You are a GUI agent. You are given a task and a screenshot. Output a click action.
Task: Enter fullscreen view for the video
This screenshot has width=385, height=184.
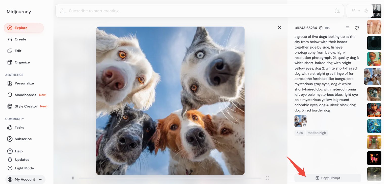[x=267, y=178]
